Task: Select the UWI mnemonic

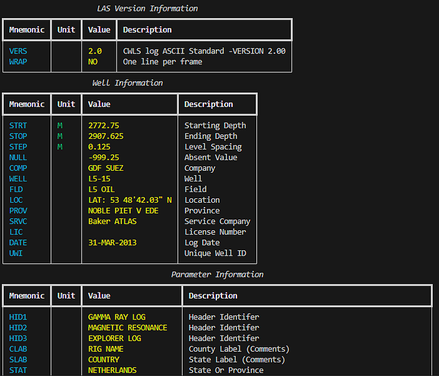Action: click(16, 254)
